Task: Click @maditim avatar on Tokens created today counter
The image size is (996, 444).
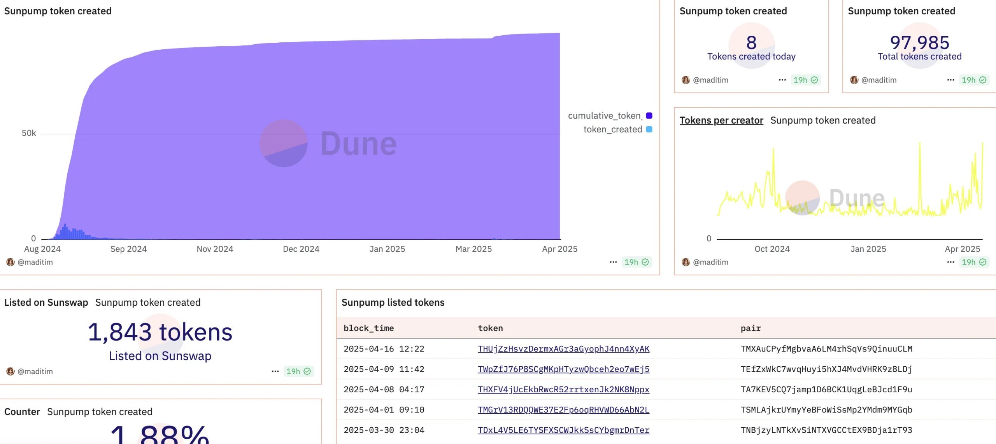Action: 686,80
